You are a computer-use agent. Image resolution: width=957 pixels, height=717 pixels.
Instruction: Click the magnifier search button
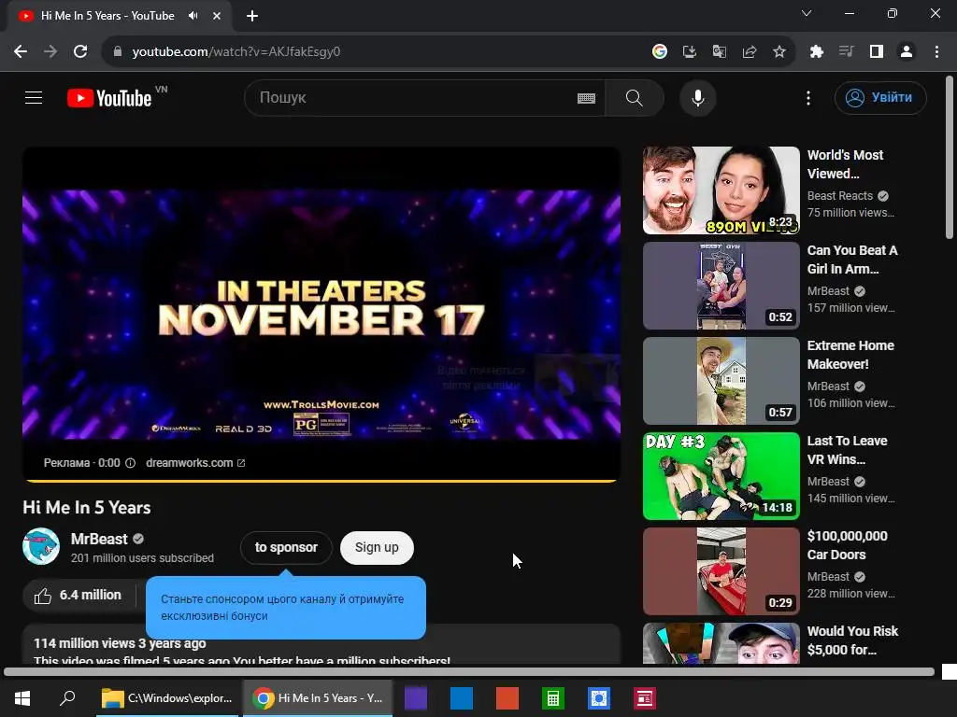(635, 97)
